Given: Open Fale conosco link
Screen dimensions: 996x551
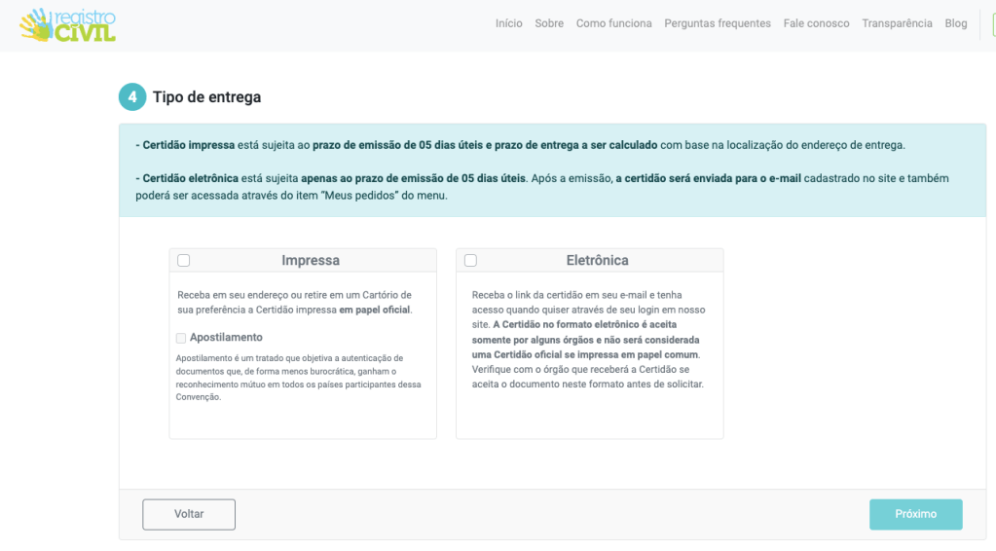Looking at the screenshot, I should point(816,23).
